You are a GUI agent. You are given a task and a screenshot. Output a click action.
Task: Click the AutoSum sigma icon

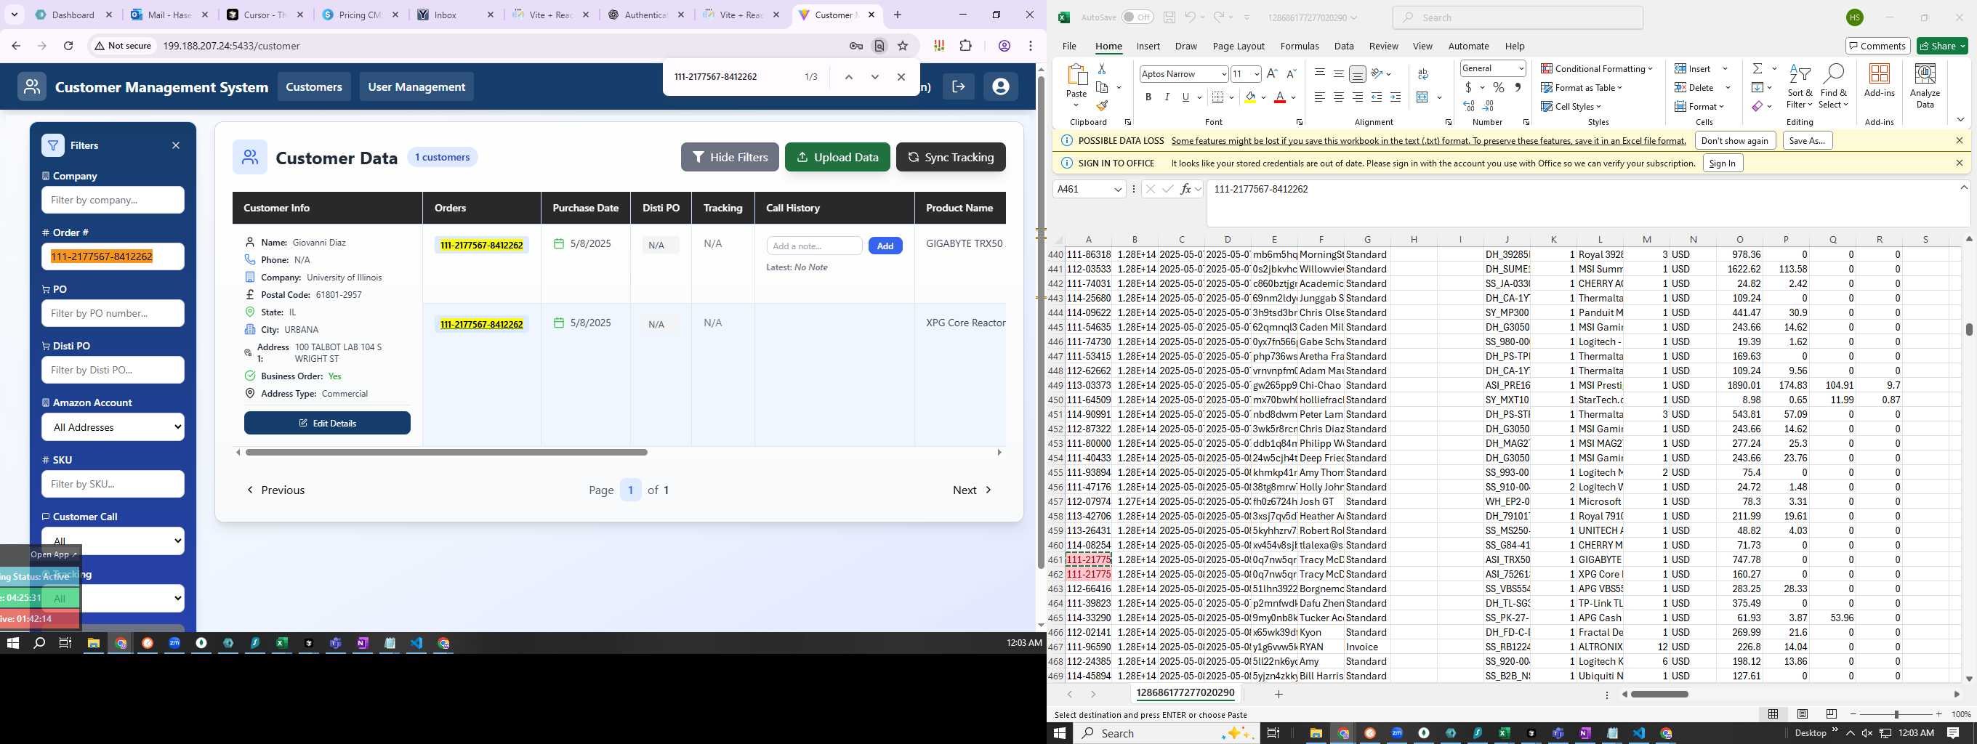pyautogui.click(x=1757, y=68)
